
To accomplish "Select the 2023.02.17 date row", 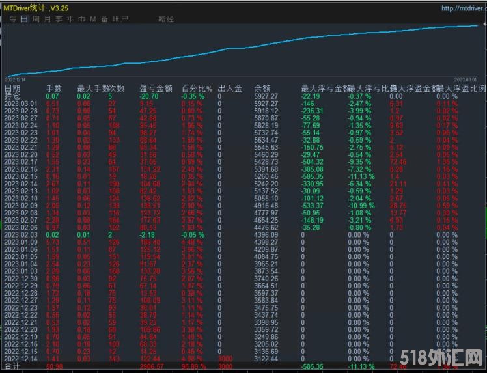I will pyautogui.click(x=20, y=162).
